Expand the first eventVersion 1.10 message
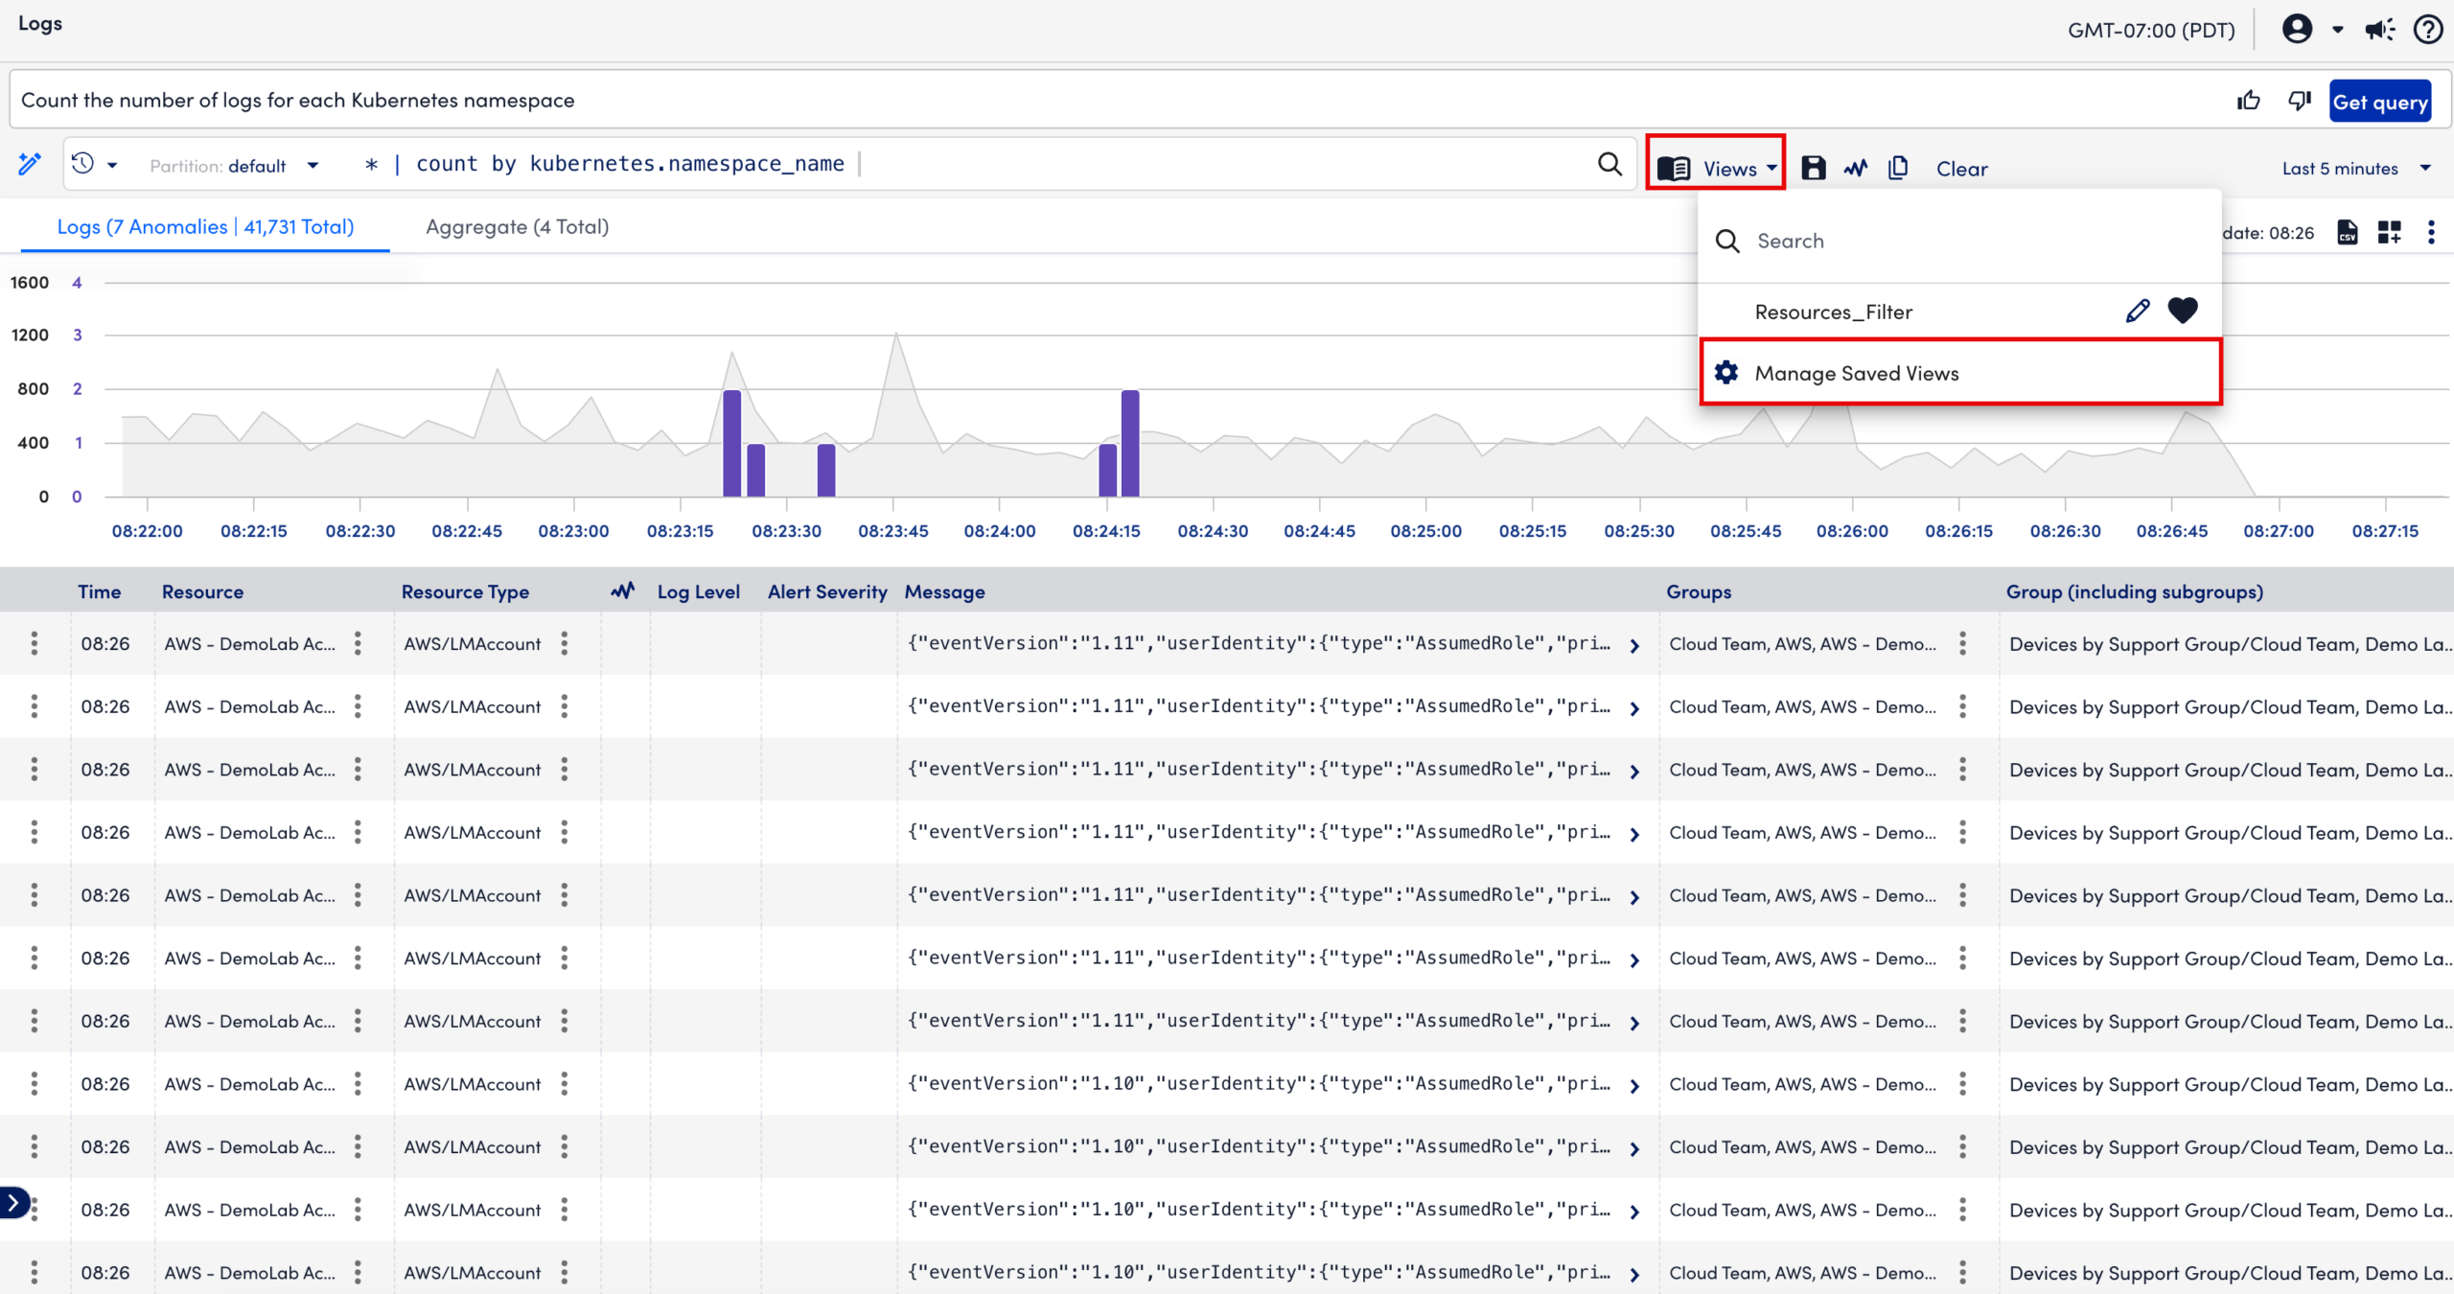This screenshot has width=2454, height=1294. 1635,1086
